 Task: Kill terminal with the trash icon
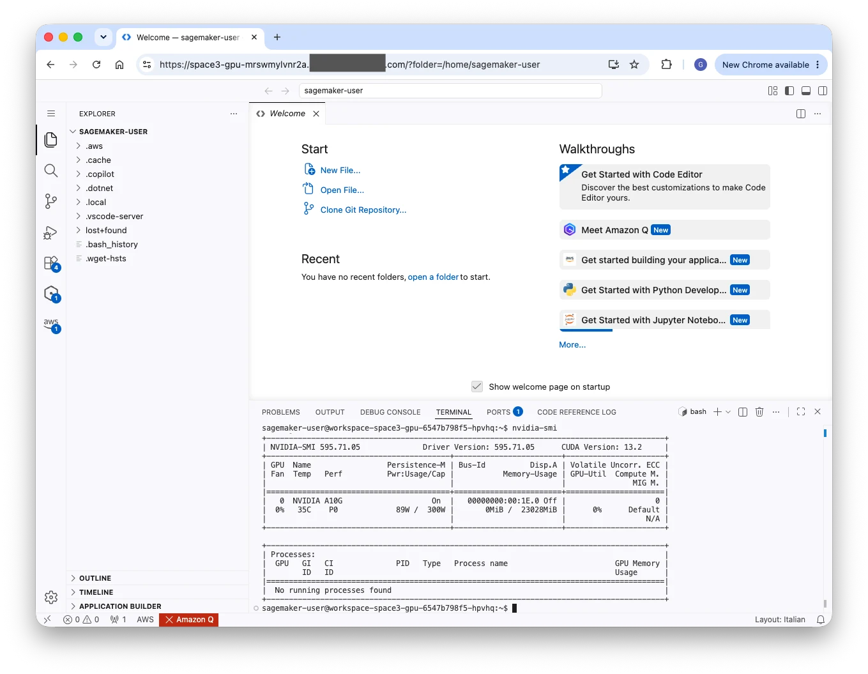click(x=759, y=412)
